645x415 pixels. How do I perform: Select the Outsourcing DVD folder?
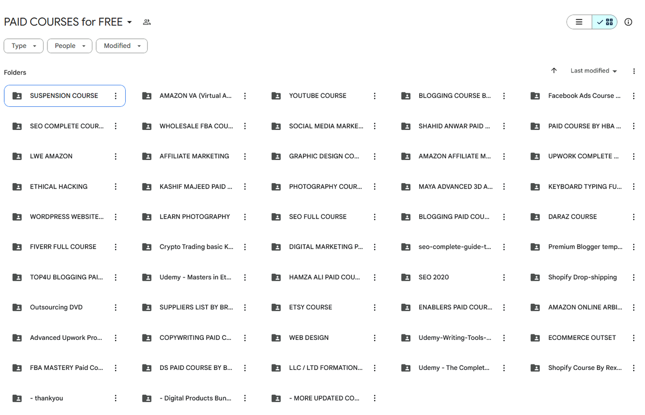click(x=64, y=308)
